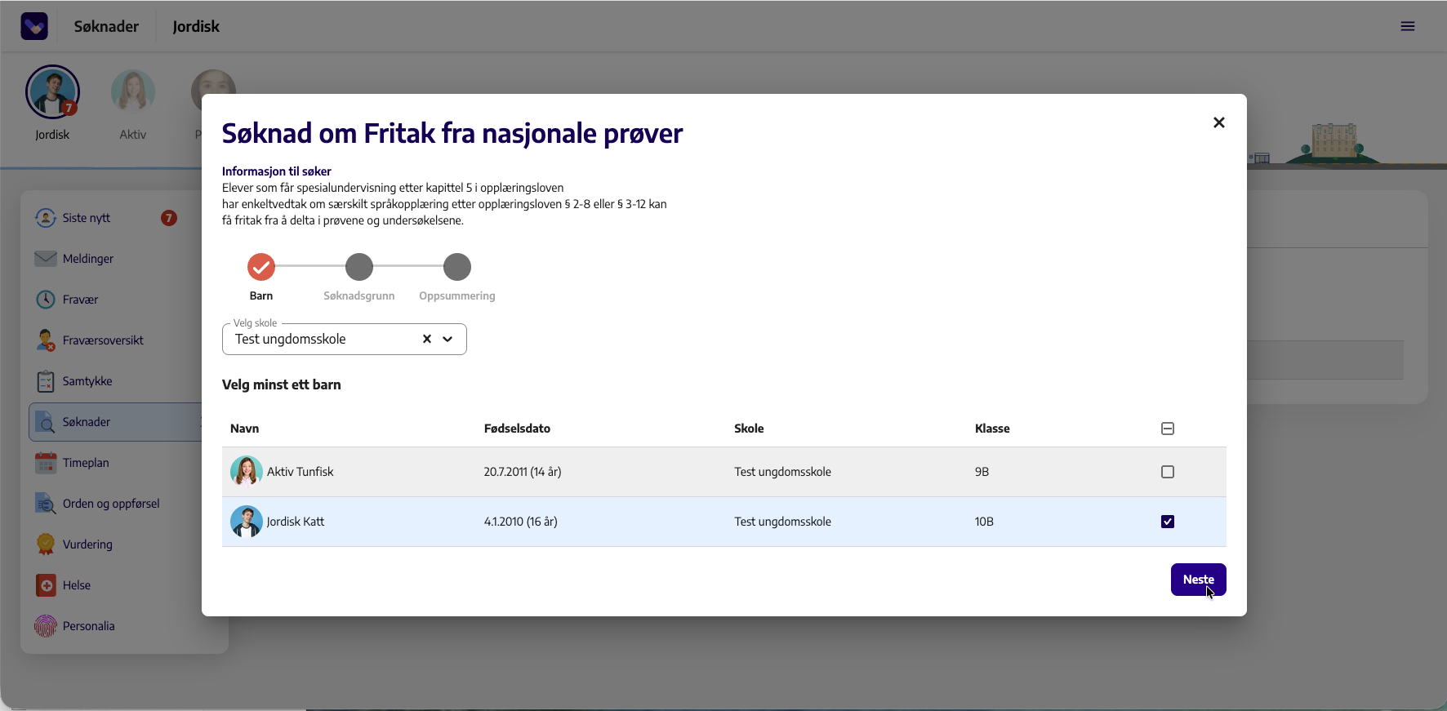Open Siste nytt icon in sidebar
This screenshot has height=711, width=1447.
[46, 218]
